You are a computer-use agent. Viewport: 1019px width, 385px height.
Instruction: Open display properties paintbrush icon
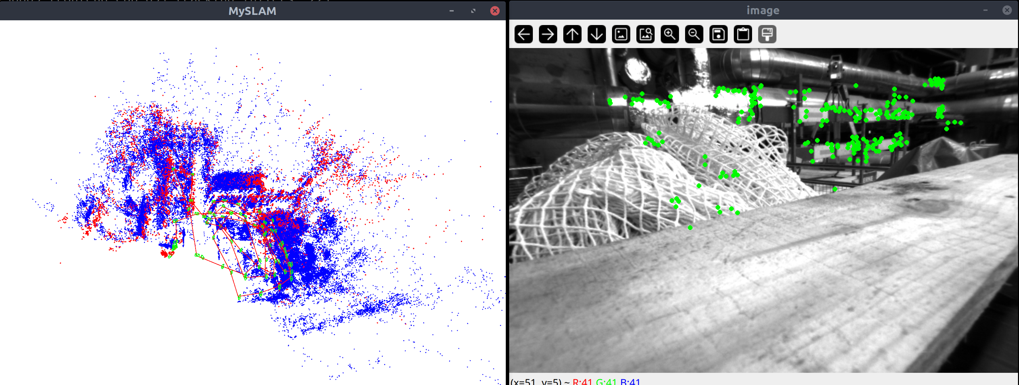(x=767, y=35)
